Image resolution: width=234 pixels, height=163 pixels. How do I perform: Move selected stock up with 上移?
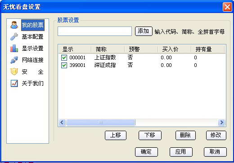[x=116, y=135]
